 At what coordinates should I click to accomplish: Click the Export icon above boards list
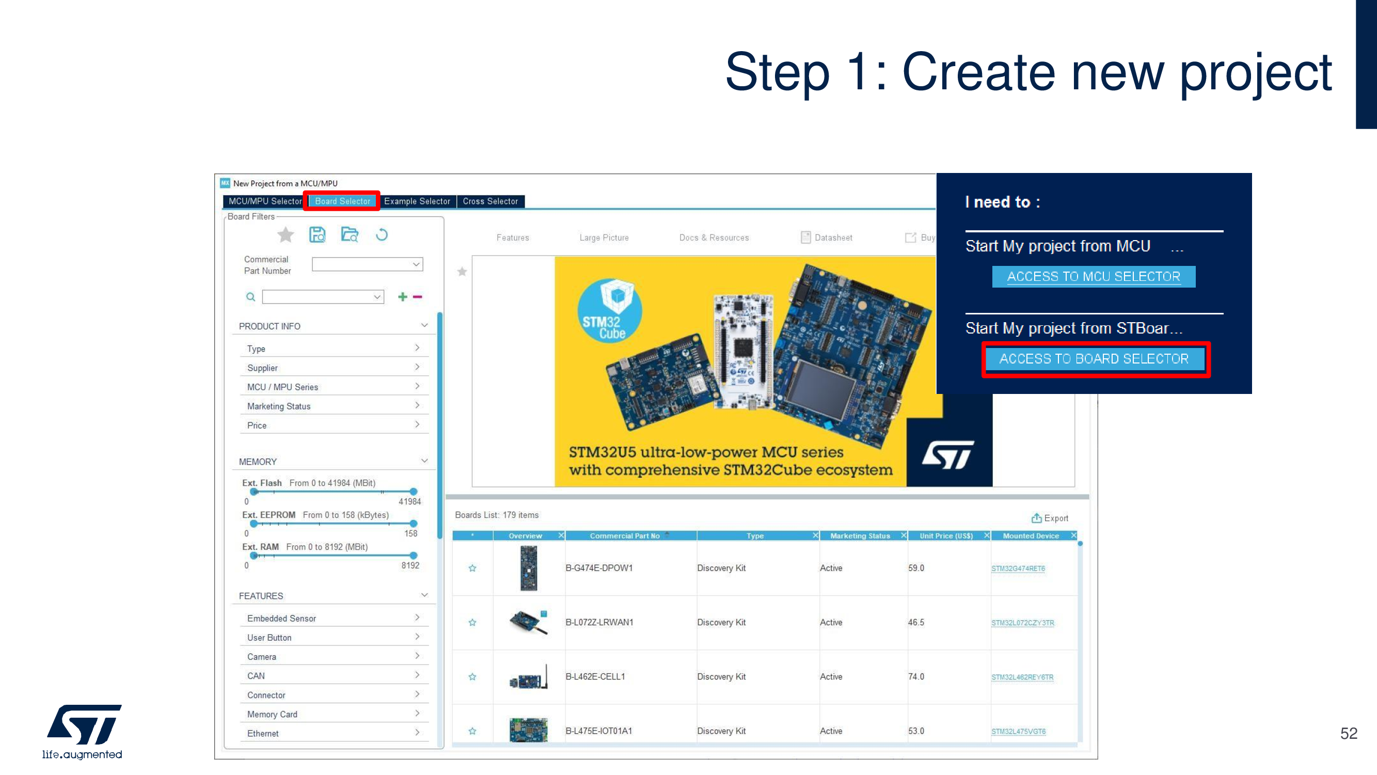coord(1036,518)
